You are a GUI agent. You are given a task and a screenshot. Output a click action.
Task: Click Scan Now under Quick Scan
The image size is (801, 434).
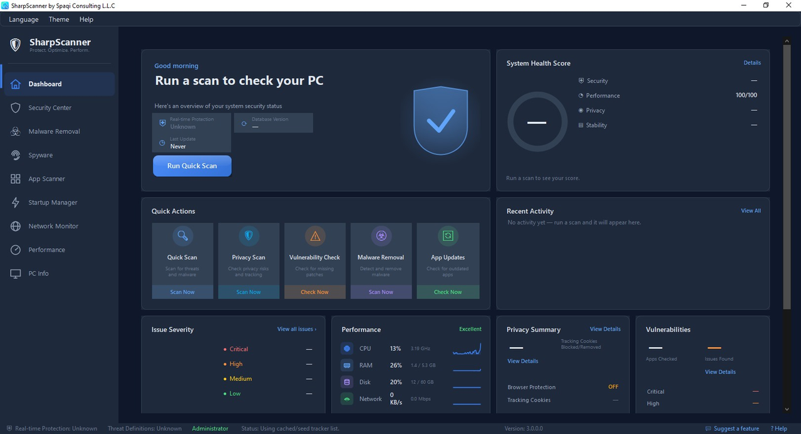(x=182, y=292)
